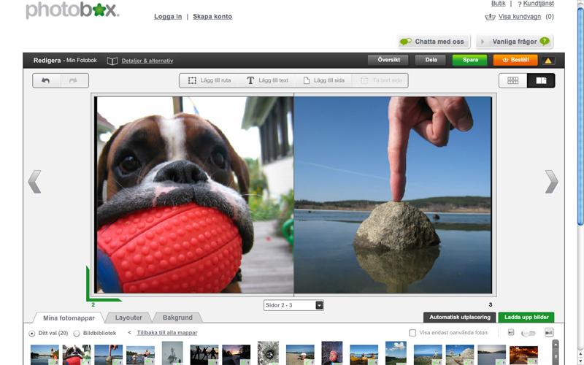Click the yellow warning triangle icon
The width and height of the screenshot is (584, 365).
click(548, 61)
